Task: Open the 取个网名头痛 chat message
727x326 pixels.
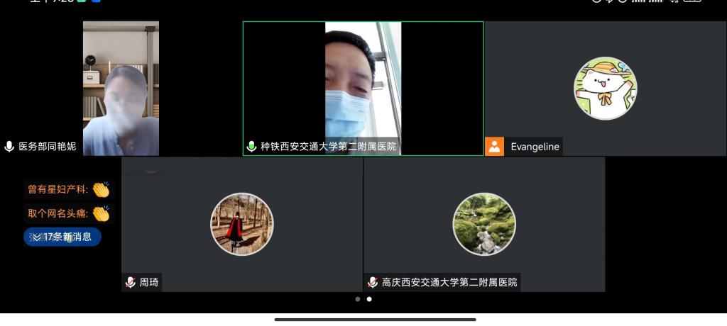Action: coord(58,213)
